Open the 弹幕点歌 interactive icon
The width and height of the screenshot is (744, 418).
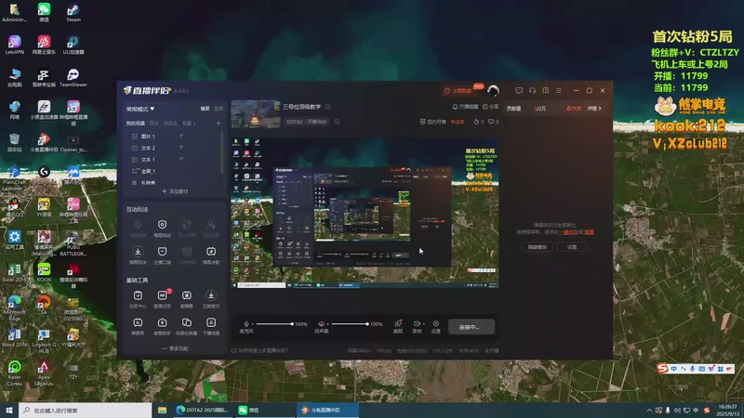tap(211, 255)
